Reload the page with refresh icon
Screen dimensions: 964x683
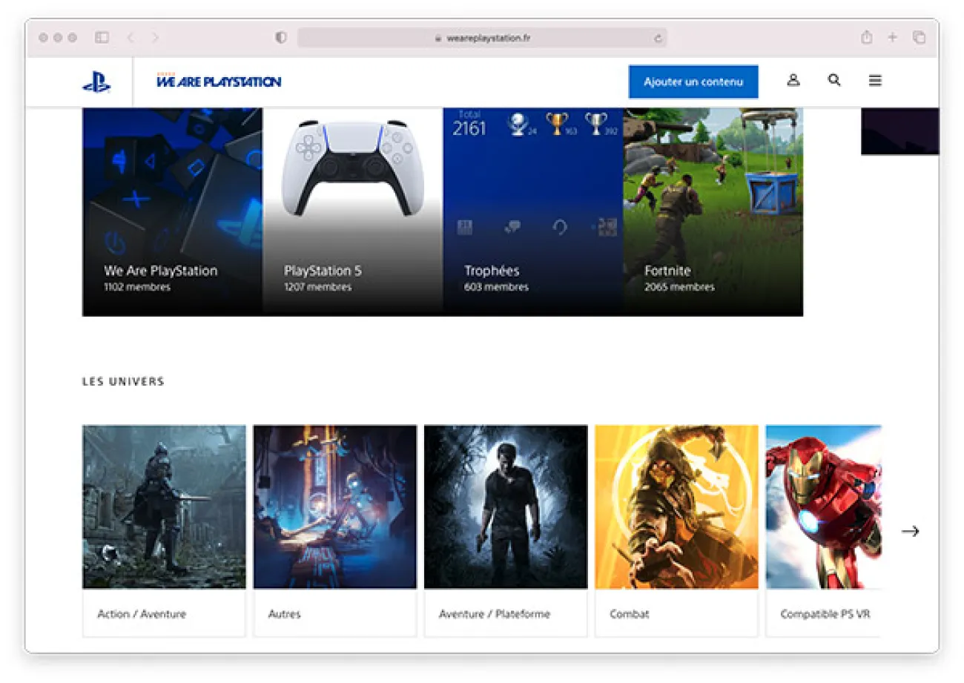(x=658, y=38)
